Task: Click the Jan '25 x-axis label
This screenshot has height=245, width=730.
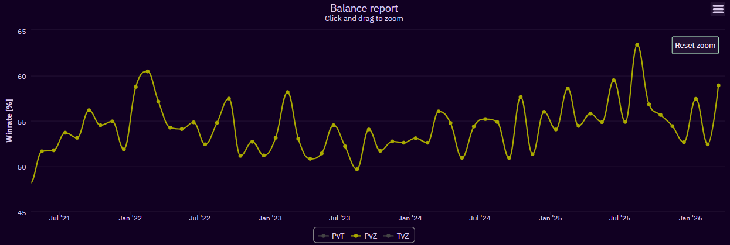Action: pos(550,218)
